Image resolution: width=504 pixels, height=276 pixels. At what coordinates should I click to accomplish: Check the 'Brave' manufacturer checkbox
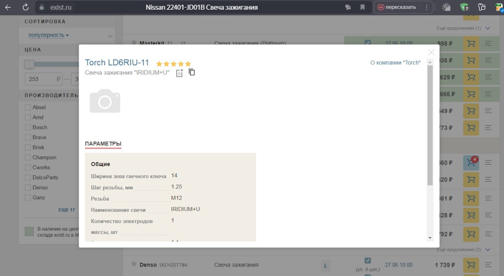tap(28, 137)
